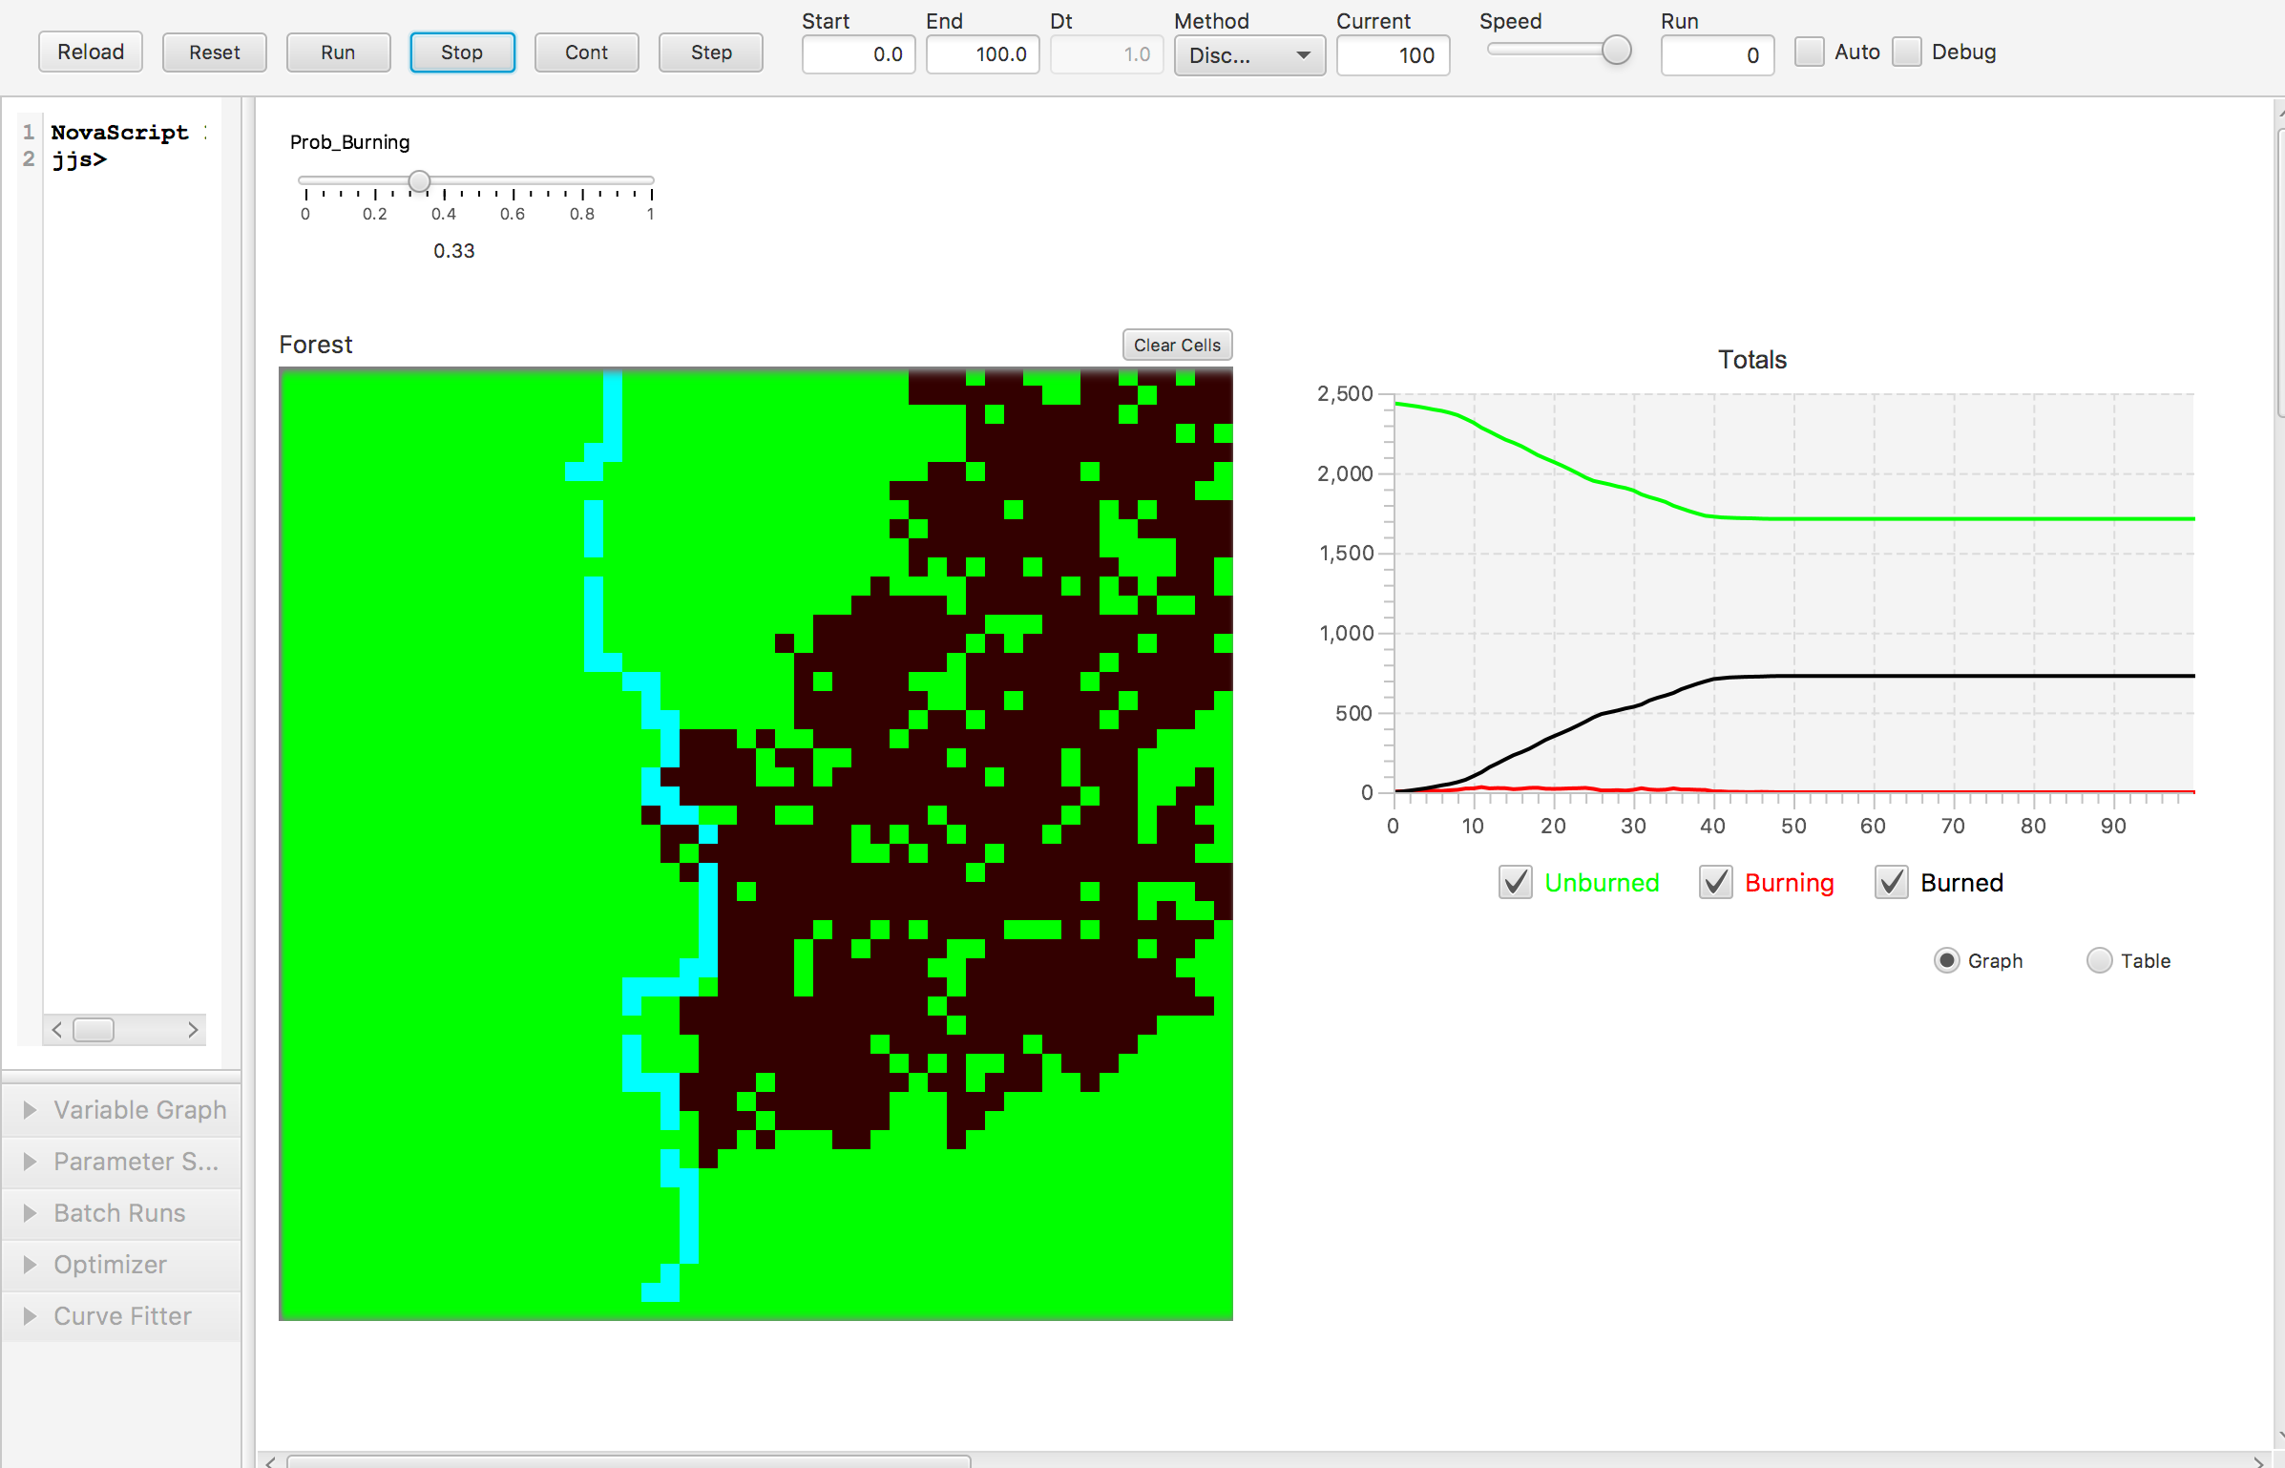
Task: Click console scroll left arrow
Action: tap(57, 1029)
